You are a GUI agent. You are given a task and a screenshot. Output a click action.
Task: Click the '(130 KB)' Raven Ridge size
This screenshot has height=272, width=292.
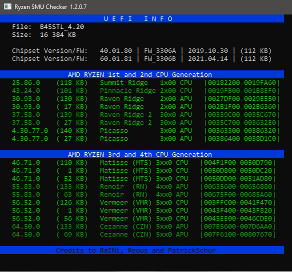(x=72, y=99)
